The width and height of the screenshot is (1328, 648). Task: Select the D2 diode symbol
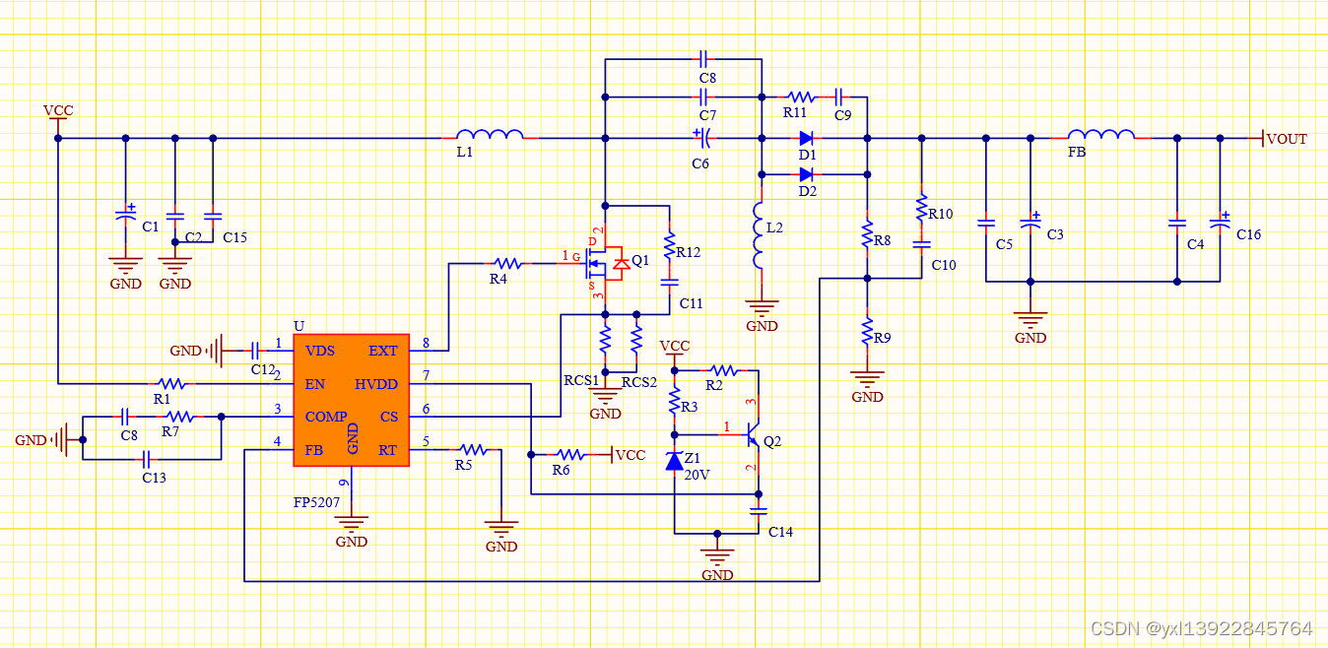(806, 174)
